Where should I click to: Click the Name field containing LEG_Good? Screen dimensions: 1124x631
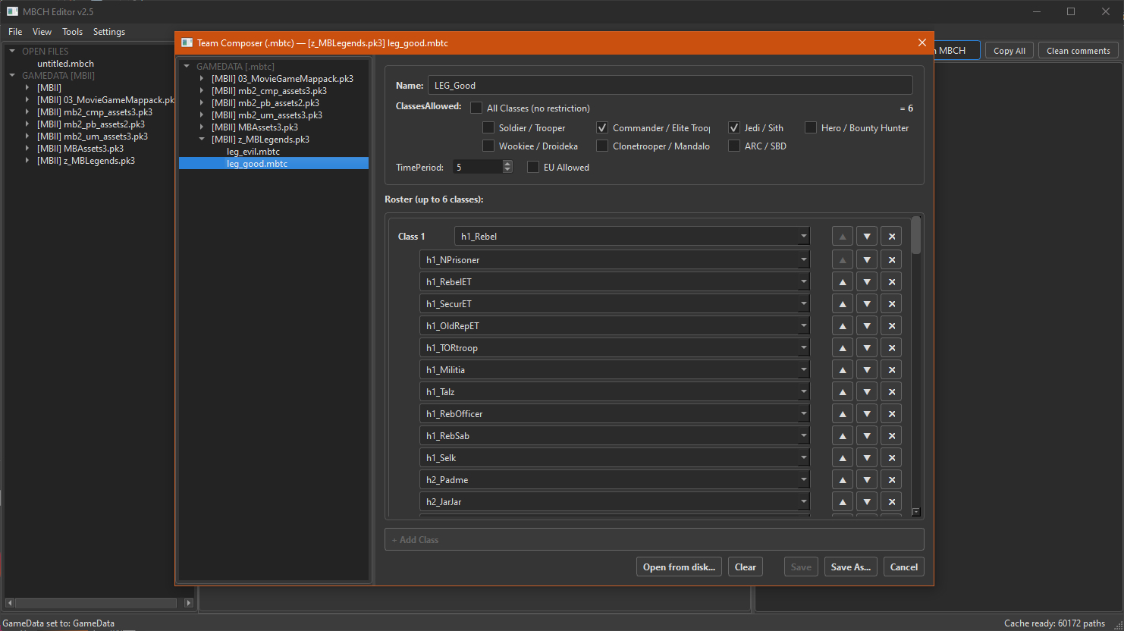pyautogui.click(x=670, y=85)
